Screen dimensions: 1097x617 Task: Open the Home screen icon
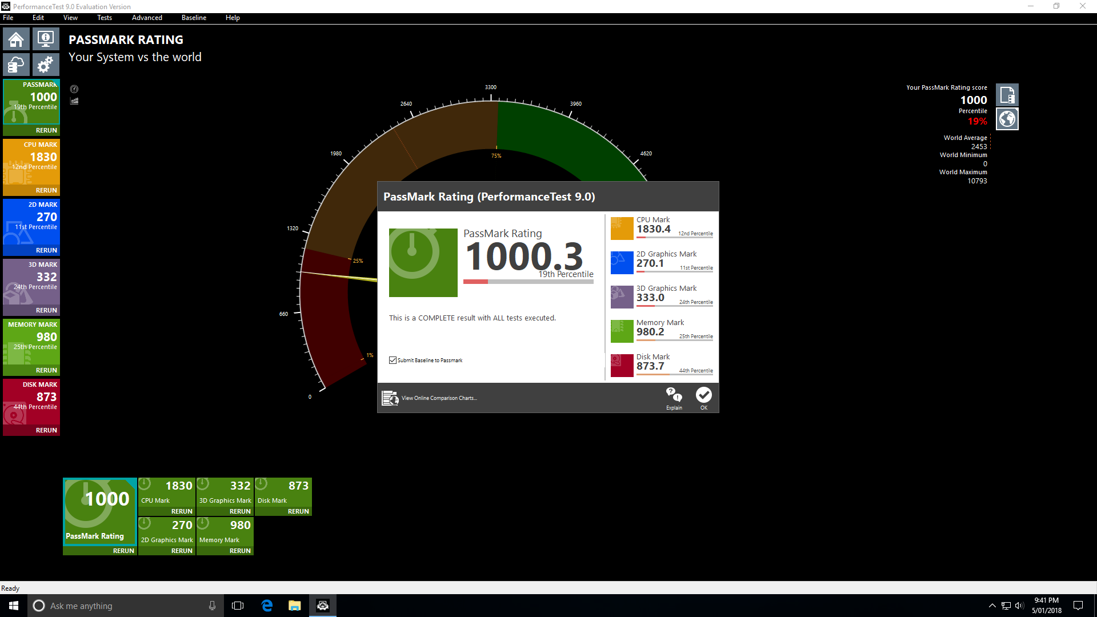coord(16,39)
